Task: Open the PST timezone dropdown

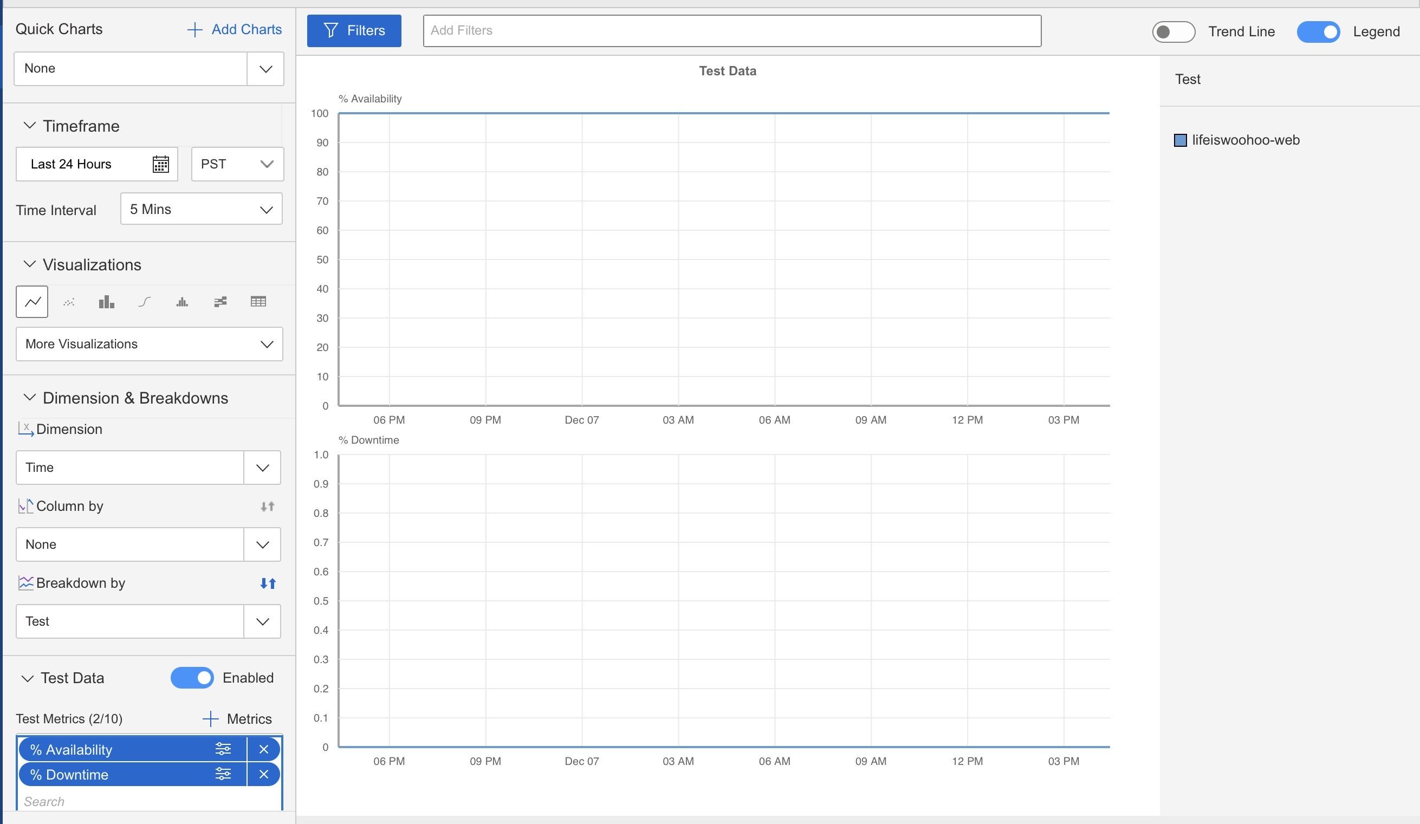Action: click(x=237, y=164)
